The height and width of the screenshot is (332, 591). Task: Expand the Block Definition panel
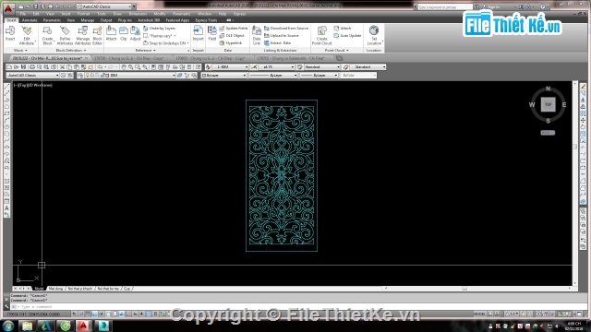coord(71,50)
